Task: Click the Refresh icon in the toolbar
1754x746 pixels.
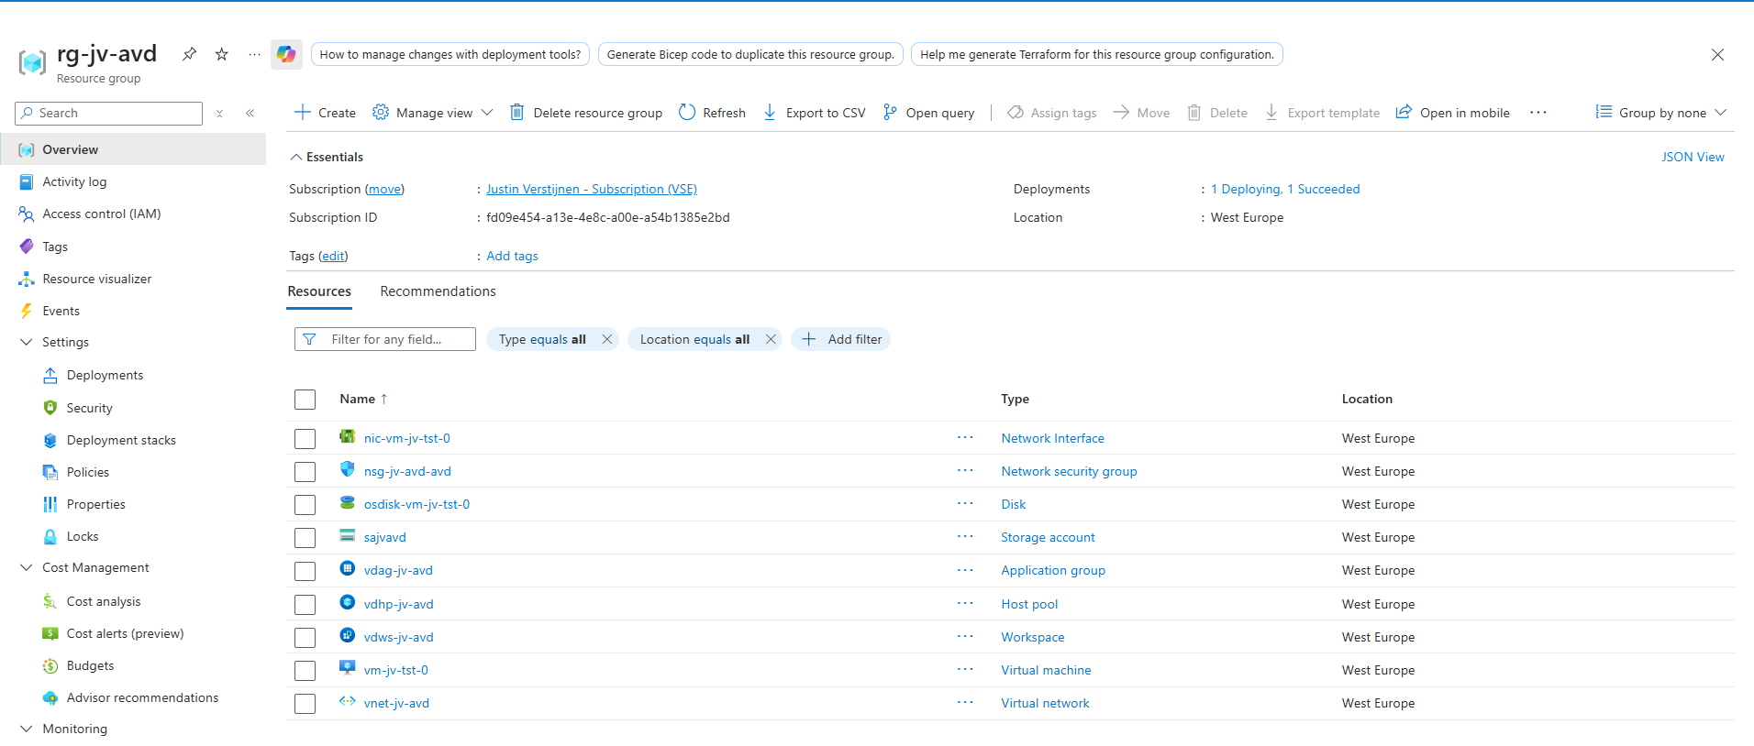Action: click(x=687, y=112)
